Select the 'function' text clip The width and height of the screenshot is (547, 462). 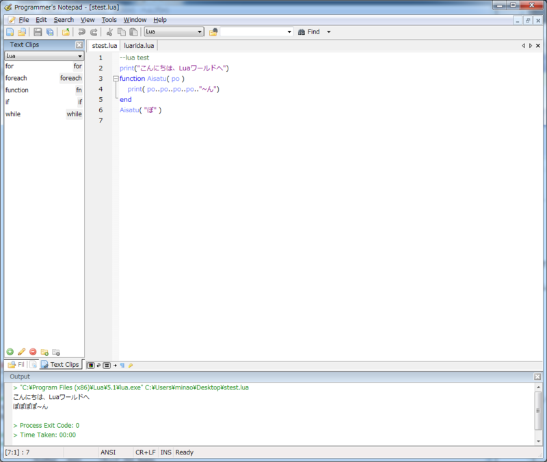pos(44,90)
